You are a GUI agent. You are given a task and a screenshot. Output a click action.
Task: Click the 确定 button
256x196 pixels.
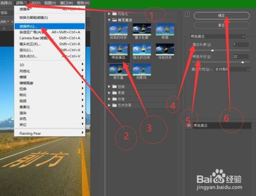pos(222,16)
